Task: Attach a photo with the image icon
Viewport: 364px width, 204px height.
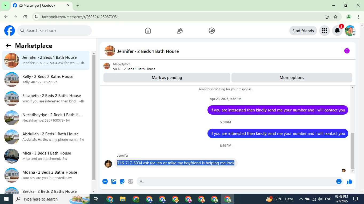Action: (114, 181)
